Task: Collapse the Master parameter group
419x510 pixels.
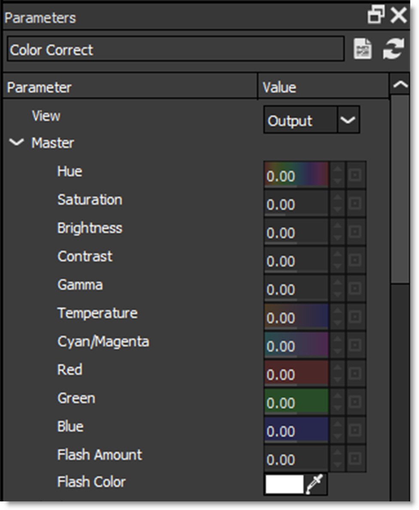Action: coord(16,143)
